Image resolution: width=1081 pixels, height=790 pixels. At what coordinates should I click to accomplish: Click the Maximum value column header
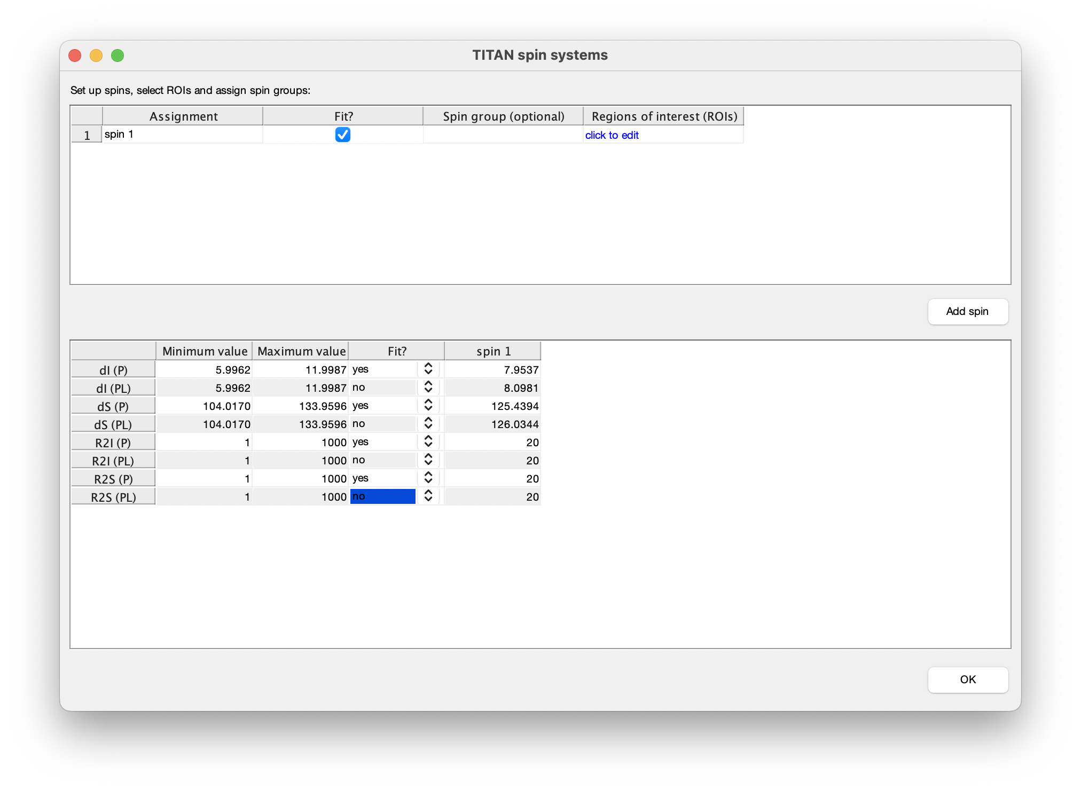click(x=301, y=351)
